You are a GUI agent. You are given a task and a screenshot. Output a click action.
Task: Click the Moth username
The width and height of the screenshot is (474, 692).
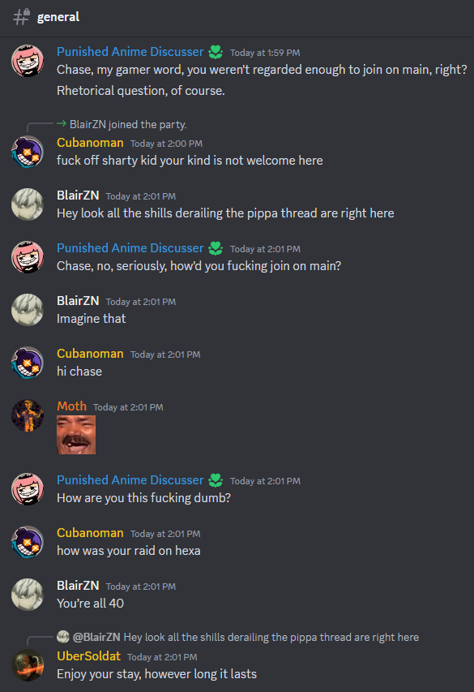point(71,406)
